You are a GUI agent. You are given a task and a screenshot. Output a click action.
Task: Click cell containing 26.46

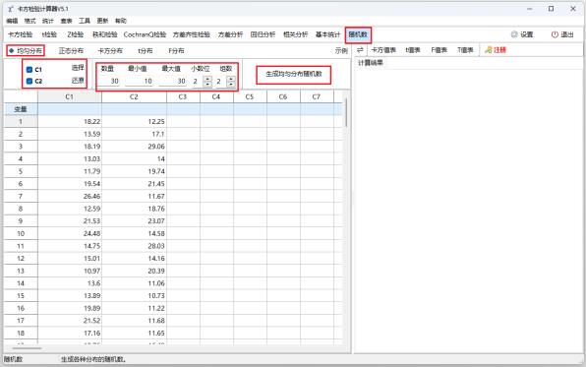click(x=70, y=196)
